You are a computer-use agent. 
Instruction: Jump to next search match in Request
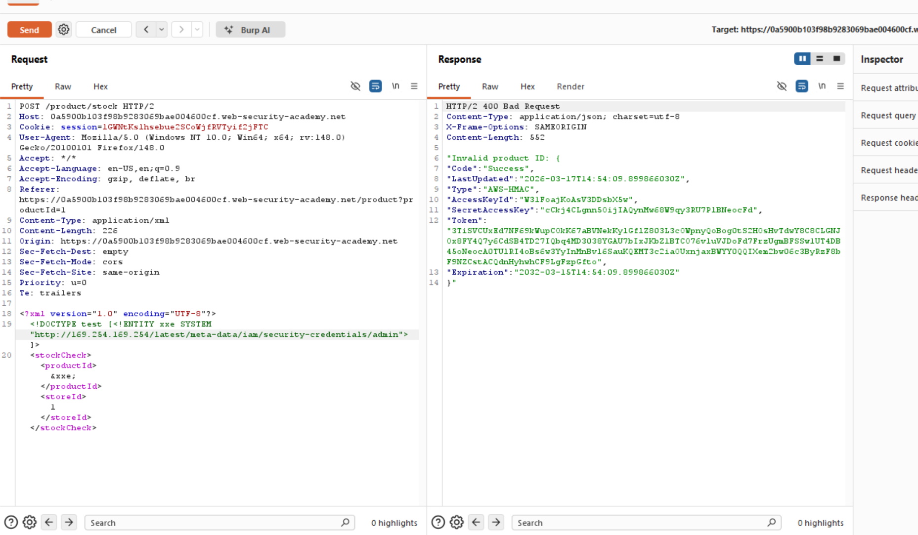(69, 522)
